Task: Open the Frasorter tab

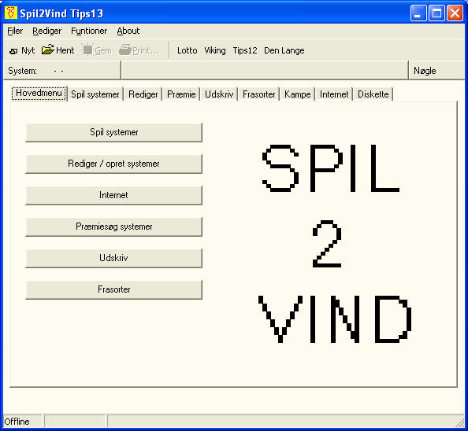Action: click(x=258, y=94)
